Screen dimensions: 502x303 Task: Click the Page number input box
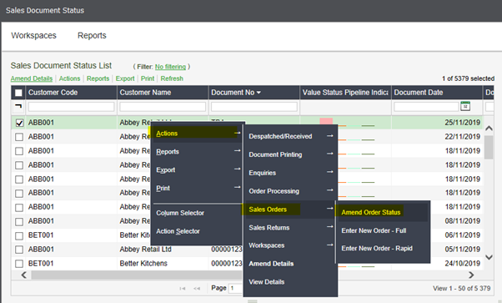click(x=236, y=288)
